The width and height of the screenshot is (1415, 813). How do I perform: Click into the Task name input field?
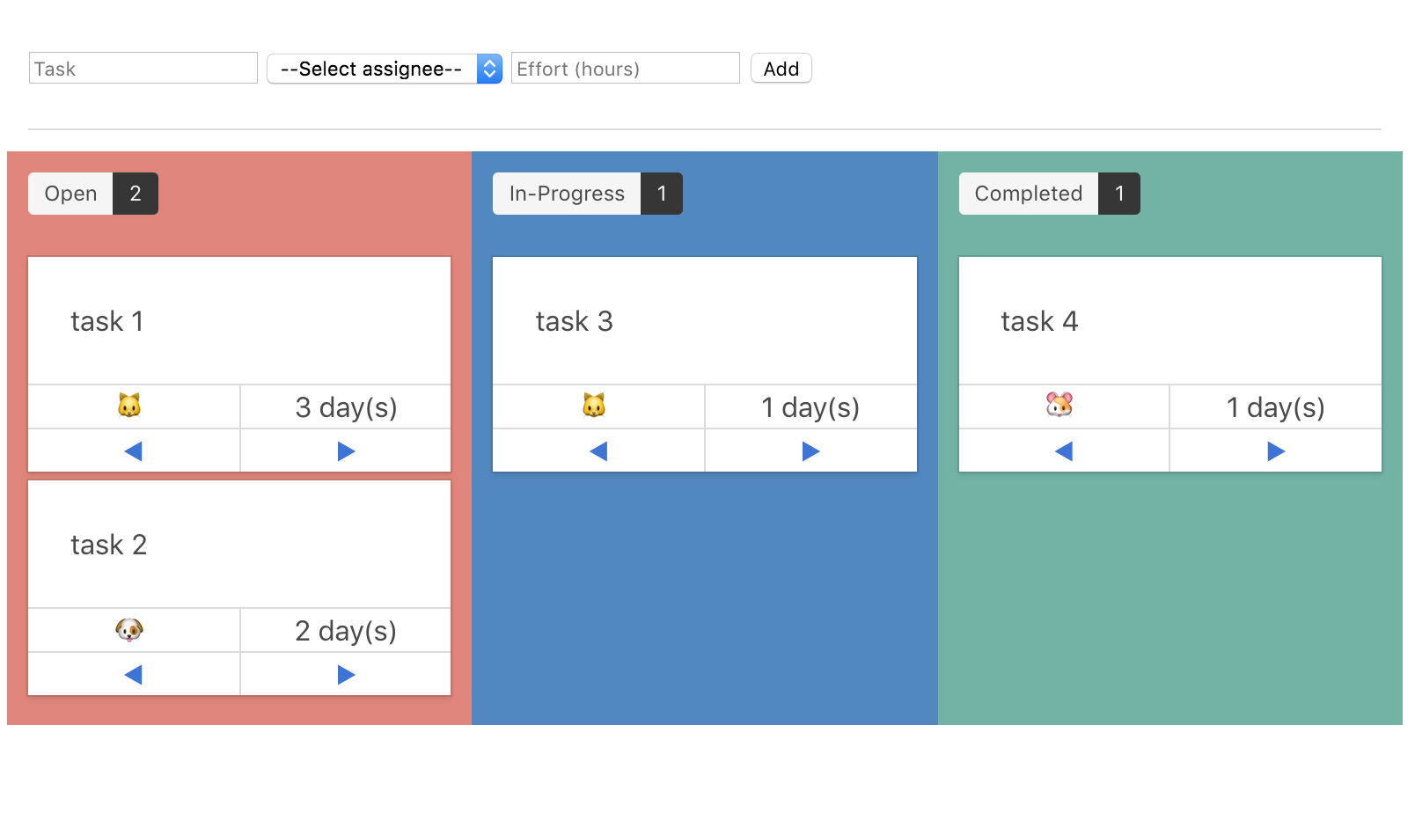click(141, 68)
